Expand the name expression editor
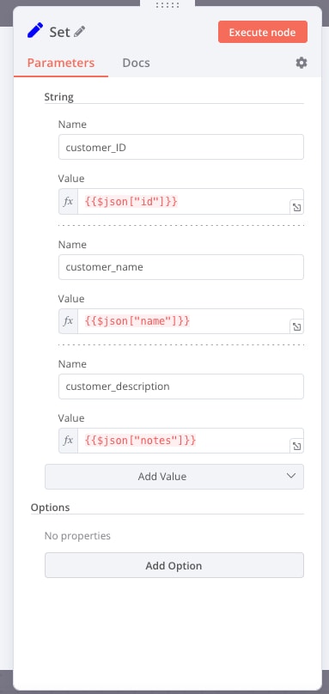 click(x=296, y=326)
